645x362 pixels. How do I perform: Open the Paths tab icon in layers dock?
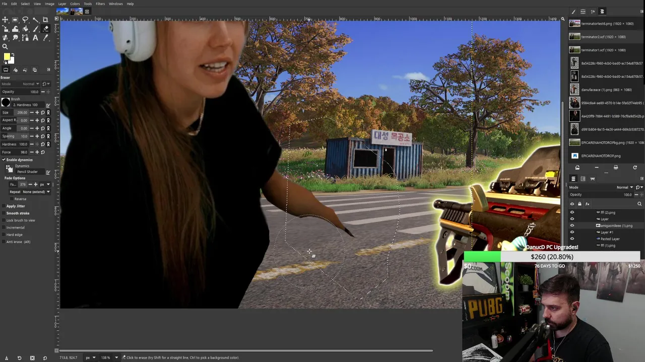593,178
